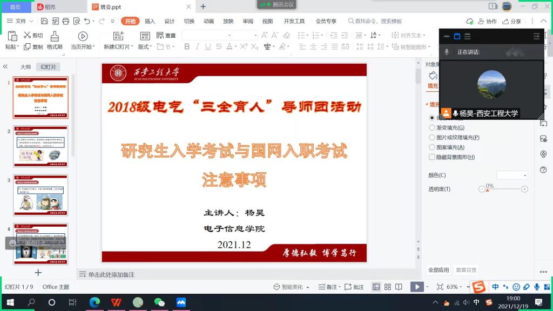This screenshot has height=311, width=553.
Task: Select gradient fill radio button
Action: point(432,128)
